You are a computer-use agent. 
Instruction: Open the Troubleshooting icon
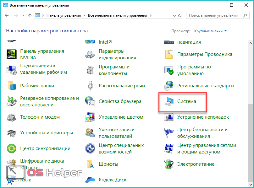(168, 117)
